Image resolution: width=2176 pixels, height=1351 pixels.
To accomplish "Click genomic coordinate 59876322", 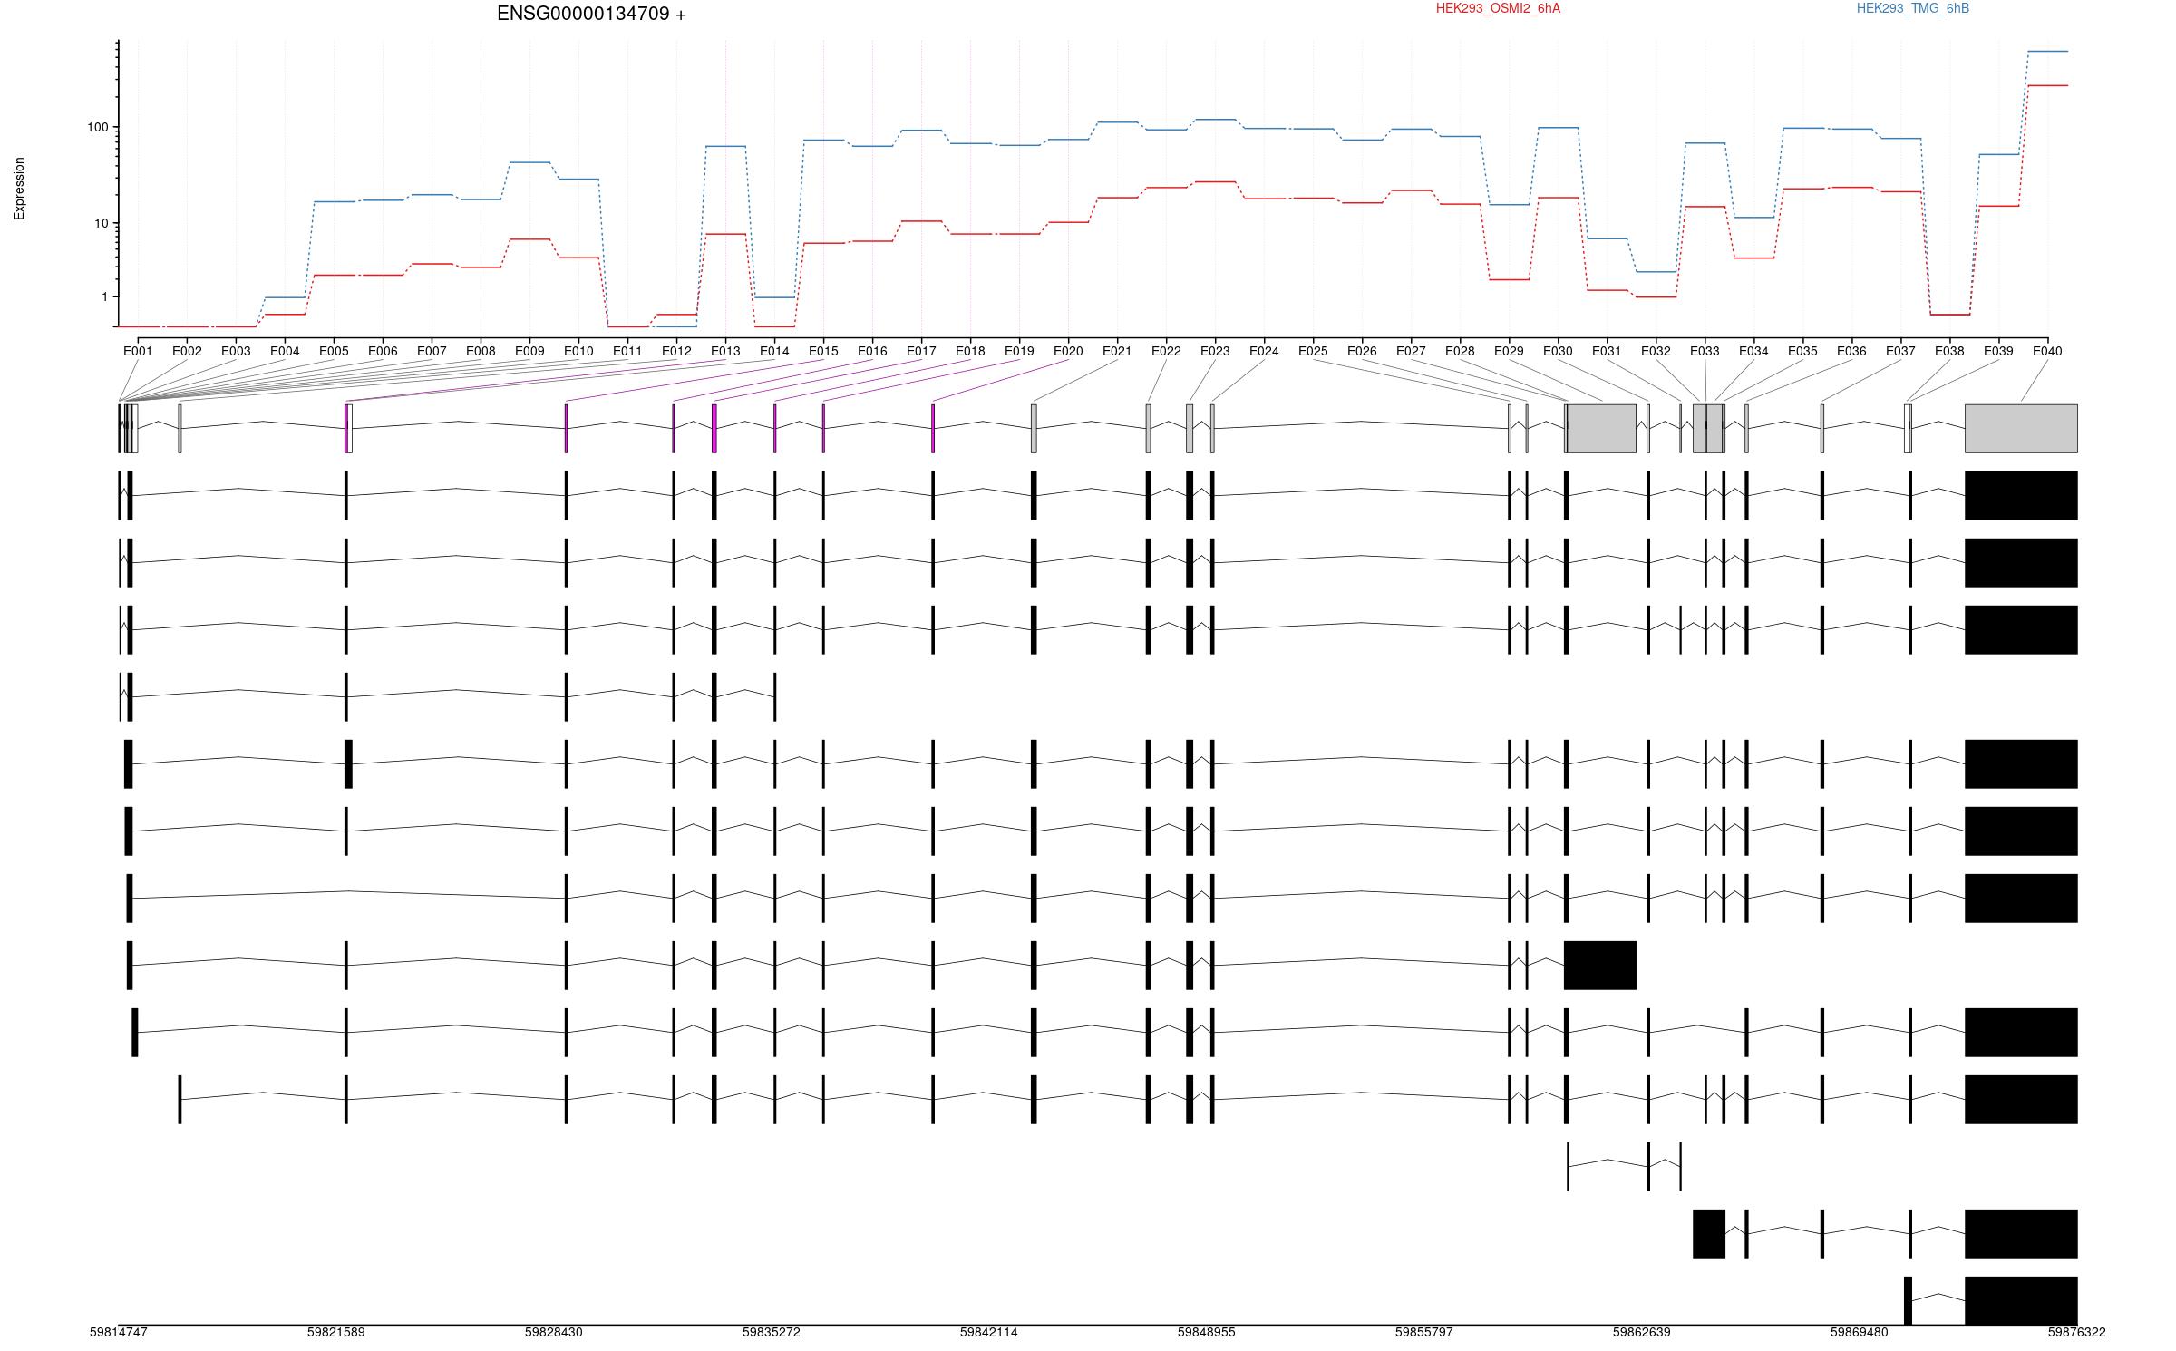I will click(x=2076, y=1332).
